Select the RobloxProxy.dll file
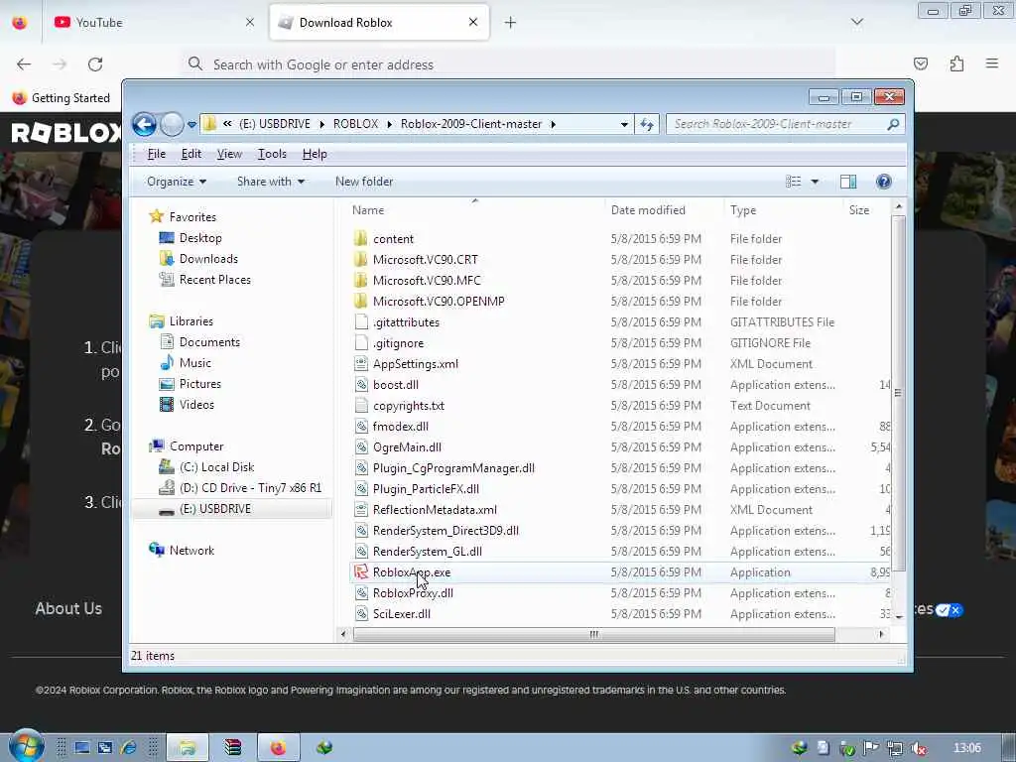The height and width of the screenshot is (762, 1016). point(413,593)
